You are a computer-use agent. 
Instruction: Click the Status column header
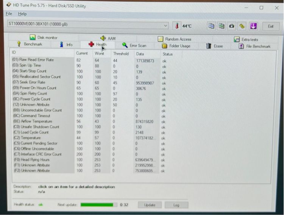click(167, 54)
